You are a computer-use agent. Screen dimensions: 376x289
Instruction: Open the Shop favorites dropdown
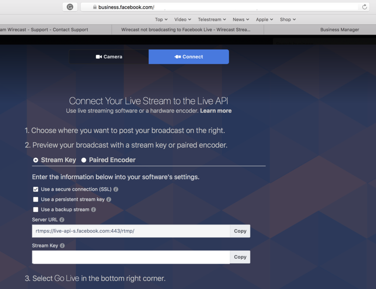point(288,19)
